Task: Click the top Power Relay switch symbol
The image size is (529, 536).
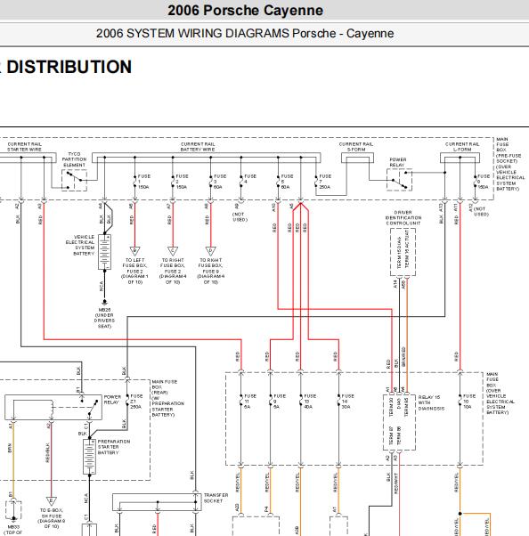Action: coord(399,180)
